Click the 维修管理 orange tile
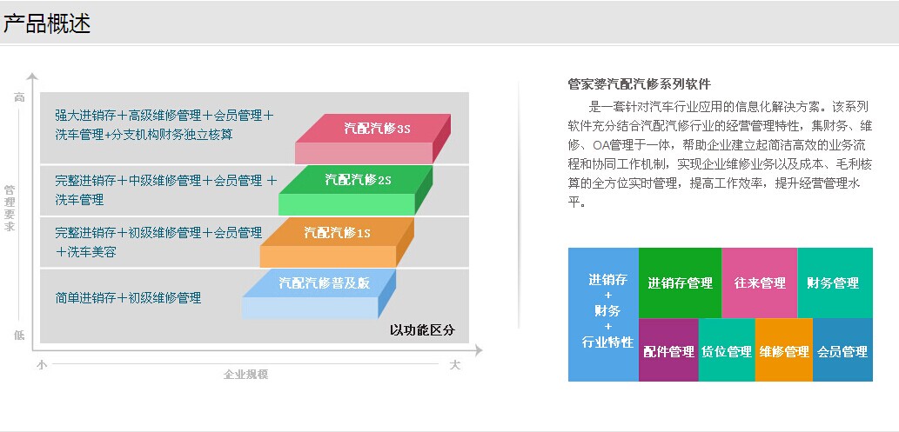The image size is (899, 432). coord(783,351)
